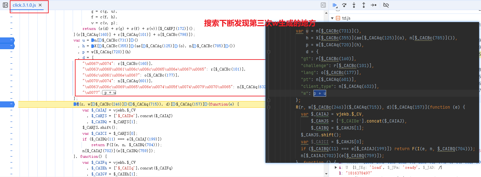Disable inline breakpoint before X[ on h line
This screenshot has width=481, height=177.
click(93, 46)
